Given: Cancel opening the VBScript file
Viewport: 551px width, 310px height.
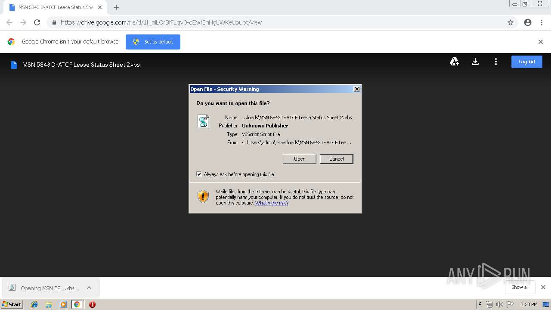Looking at the screenshot, I should pyautogui.click(x=336, y=159).
